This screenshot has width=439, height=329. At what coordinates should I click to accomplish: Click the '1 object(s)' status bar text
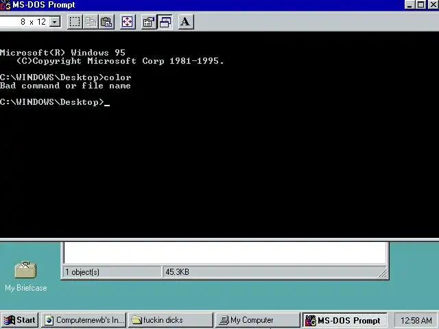pos(82,272)
